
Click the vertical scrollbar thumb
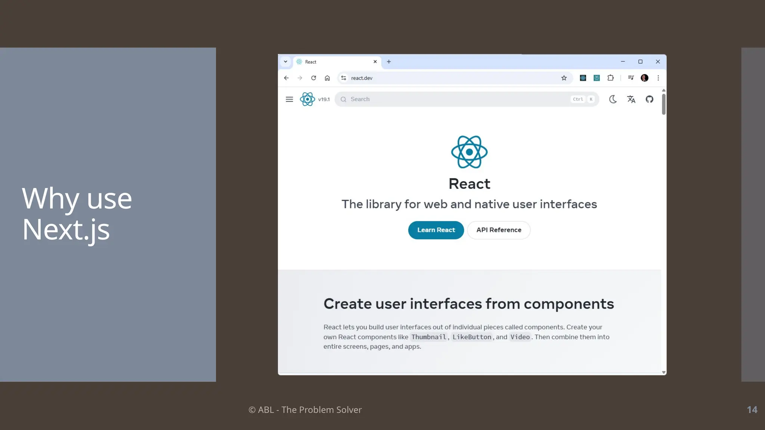click(x=664, y=104)
